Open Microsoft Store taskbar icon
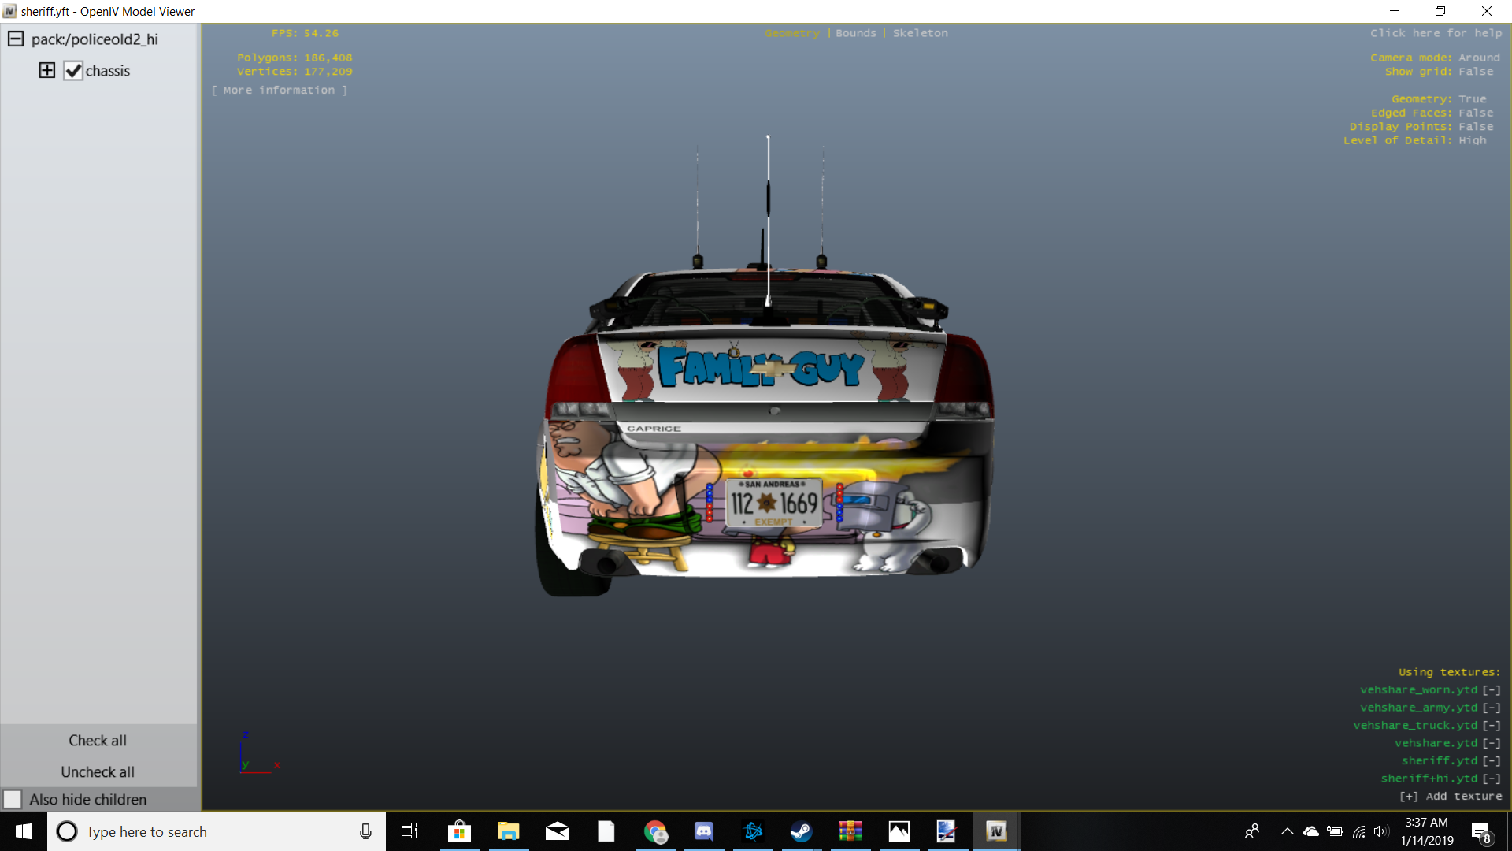This screenshot has width=1512, height=851. (x=459, y=831)
